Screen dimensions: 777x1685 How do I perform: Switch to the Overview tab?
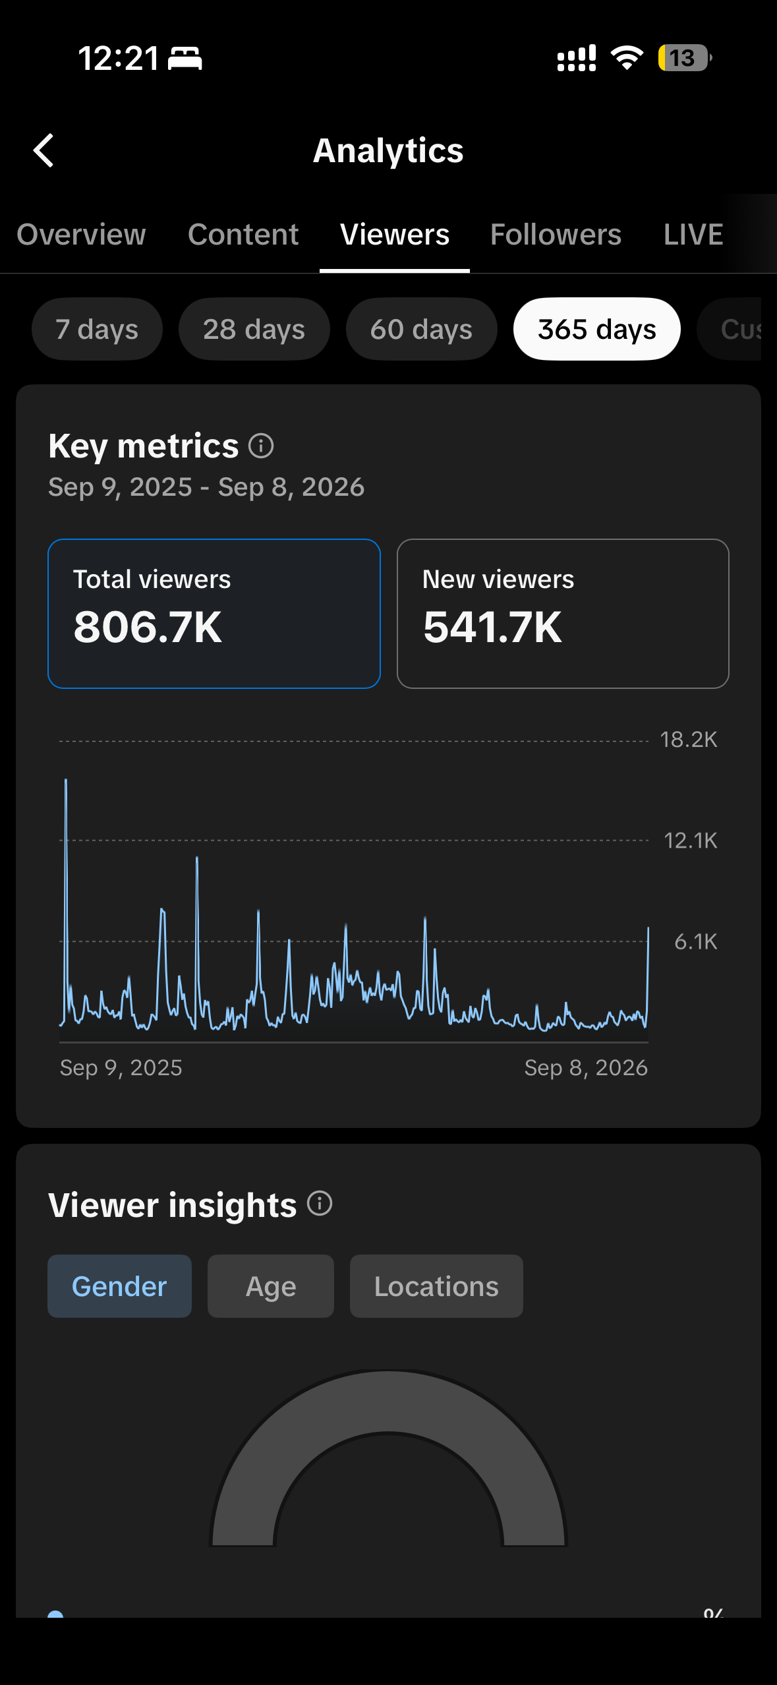click(81, 235)
